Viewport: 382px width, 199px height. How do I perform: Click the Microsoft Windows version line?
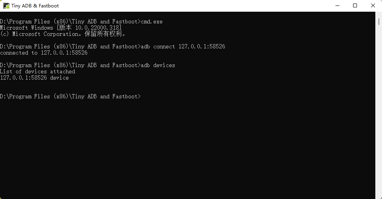tap(61, 28)
